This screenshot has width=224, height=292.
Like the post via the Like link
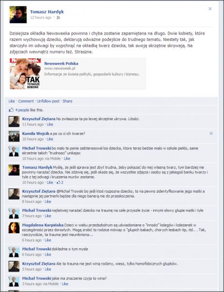coord(12,101)
